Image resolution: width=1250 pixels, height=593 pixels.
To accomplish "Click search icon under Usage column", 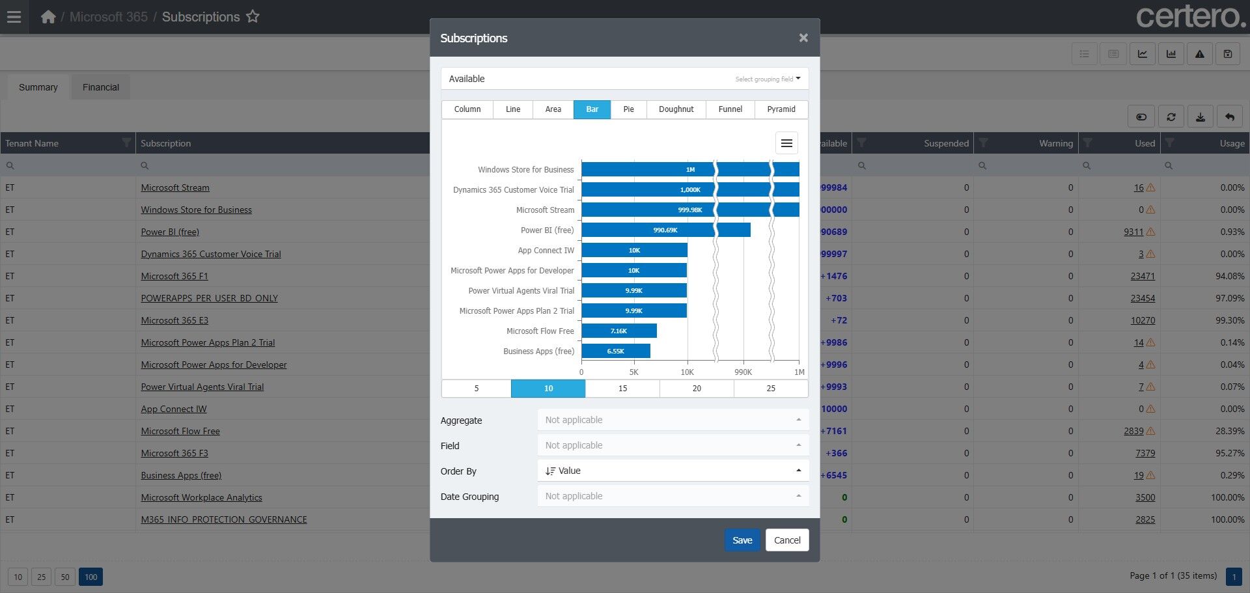I will [1169, 166].
